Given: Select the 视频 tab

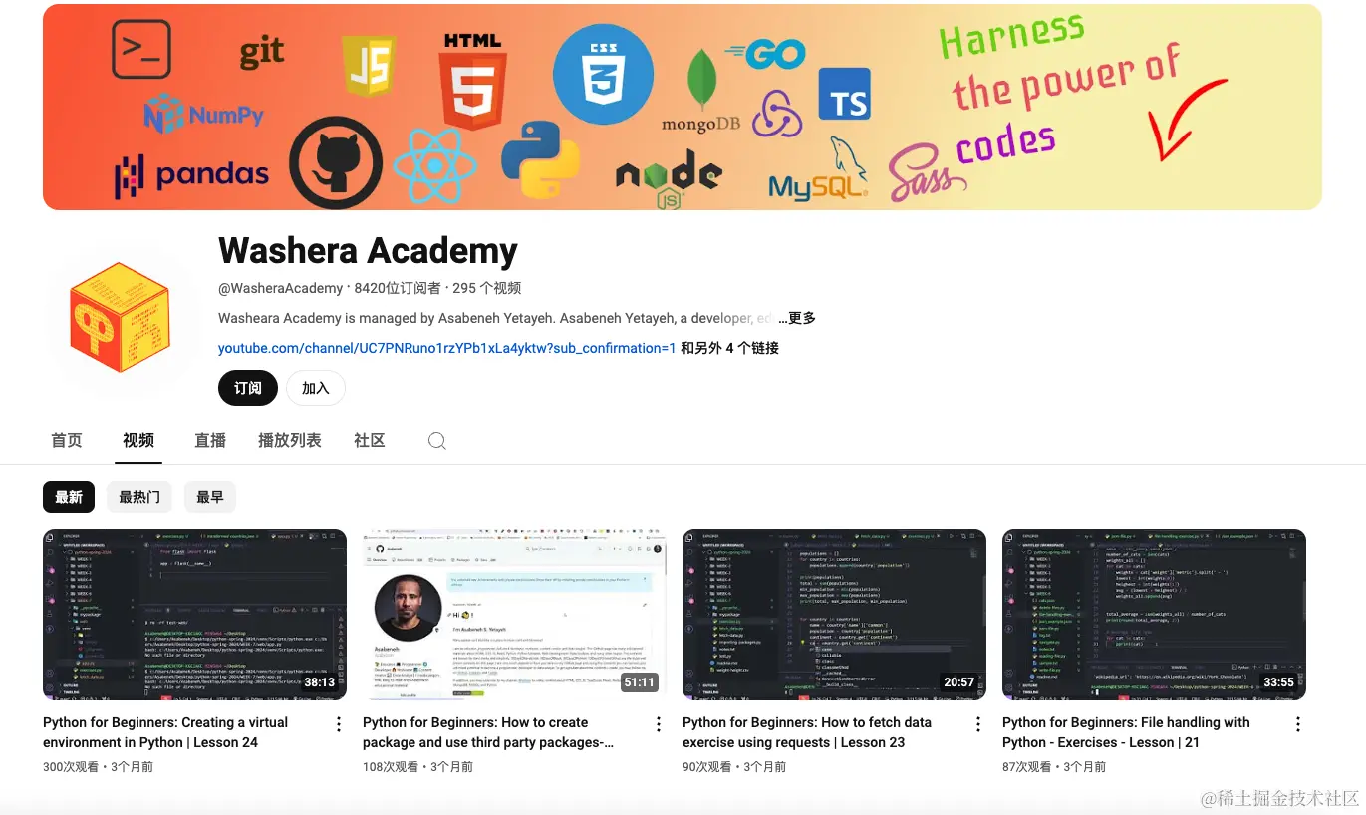Looking at the screenshot, I should pos(138,440).
